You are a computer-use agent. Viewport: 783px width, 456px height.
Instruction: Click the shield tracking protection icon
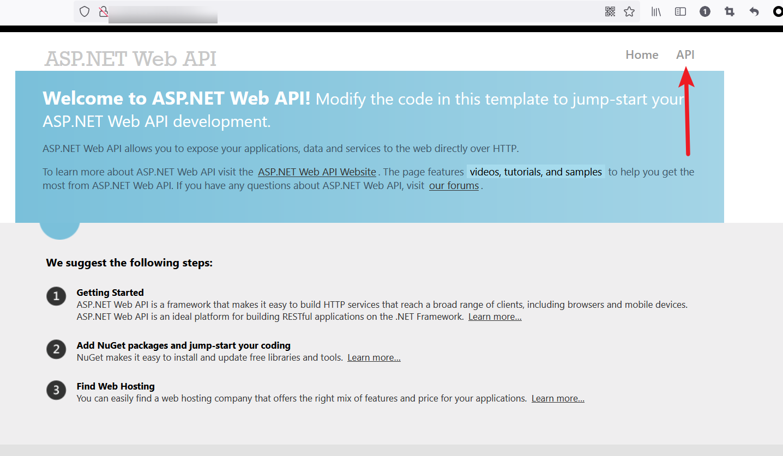[85, 11]
